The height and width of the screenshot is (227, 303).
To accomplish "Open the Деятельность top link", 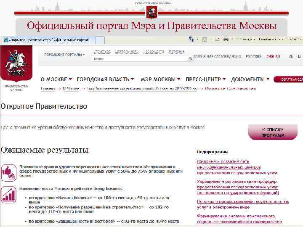I will (127, 52).
